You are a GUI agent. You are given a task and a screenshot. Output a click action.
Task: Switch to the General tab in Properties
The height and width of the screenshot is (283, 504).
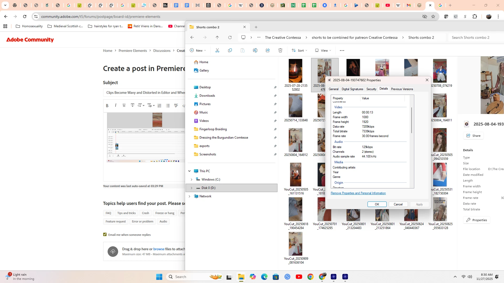[x=334, y=89]
